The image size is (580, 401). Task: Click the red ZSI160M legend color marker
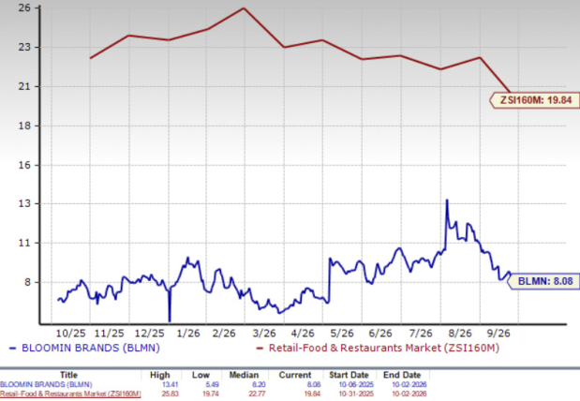click(260, 349)
